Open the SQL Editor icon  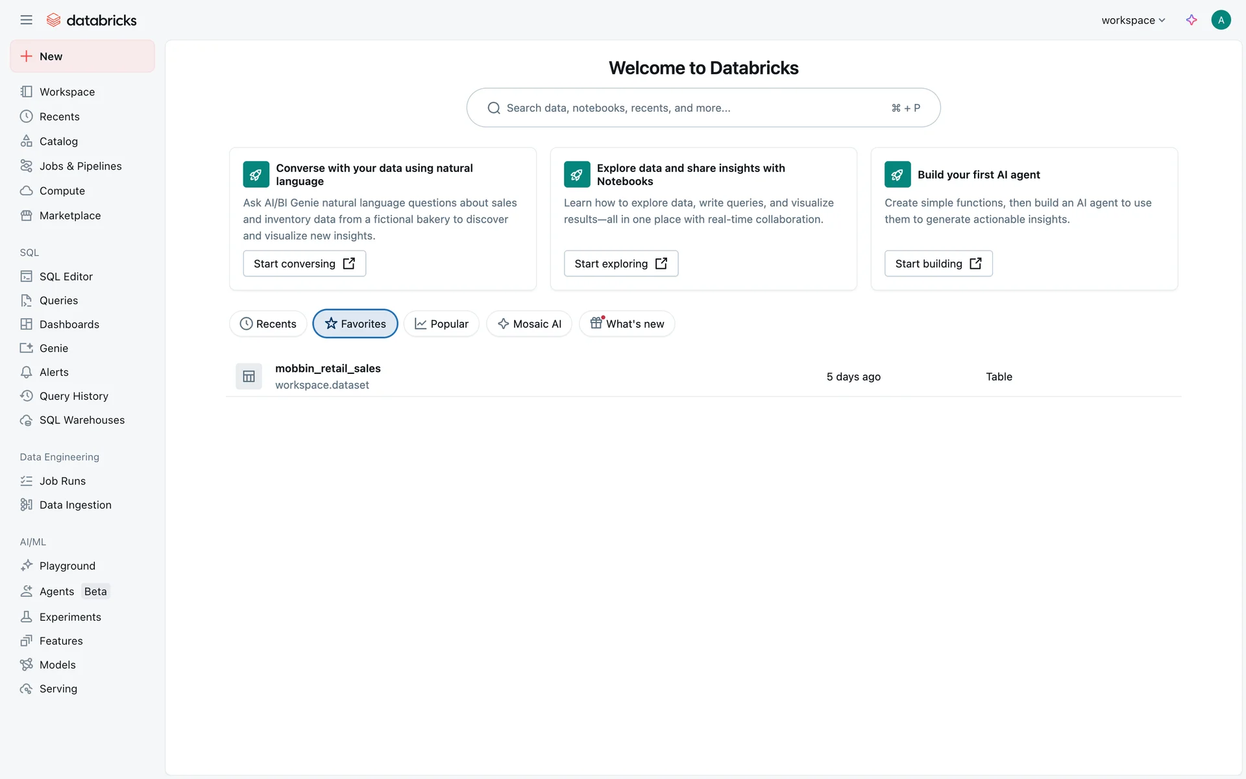pyautogui.click(x=26, y=277)
